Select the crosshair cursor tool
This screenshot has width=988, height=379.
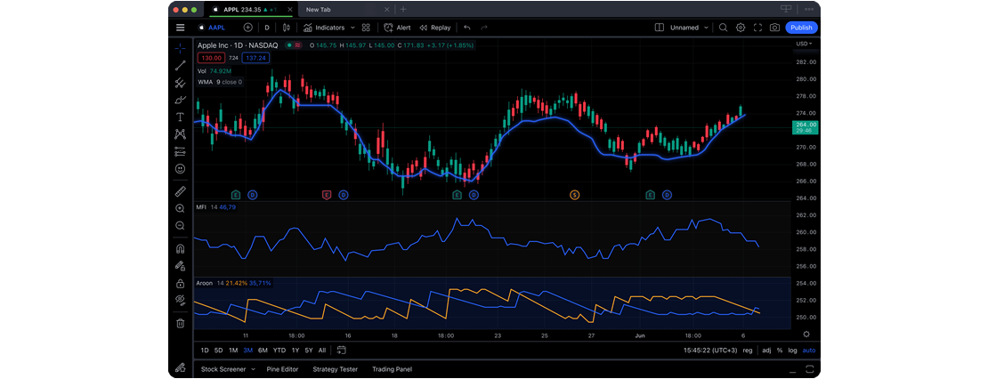point(180,48)
